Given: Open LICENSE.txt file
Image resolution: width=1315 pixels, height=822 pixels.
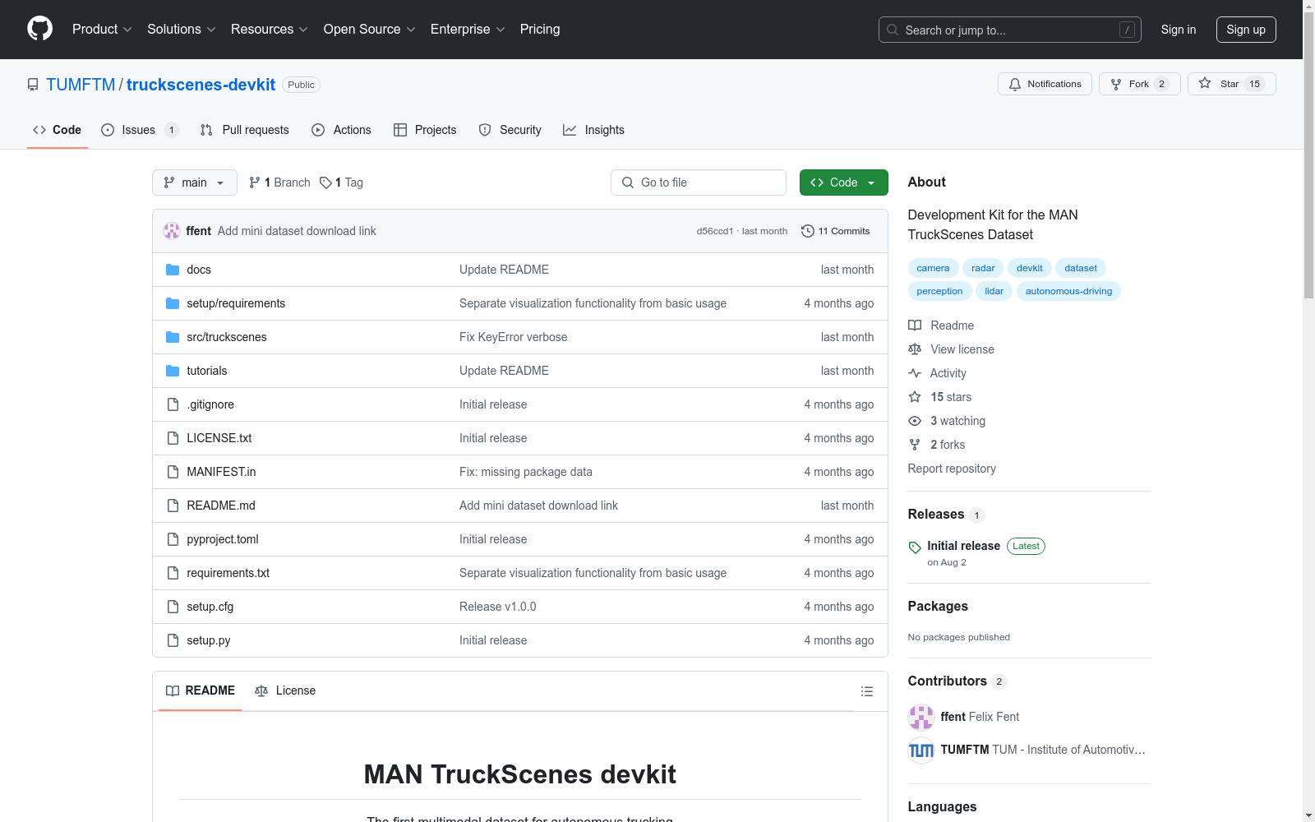Looking at the screenshot, I should click(x=219, y=438).
